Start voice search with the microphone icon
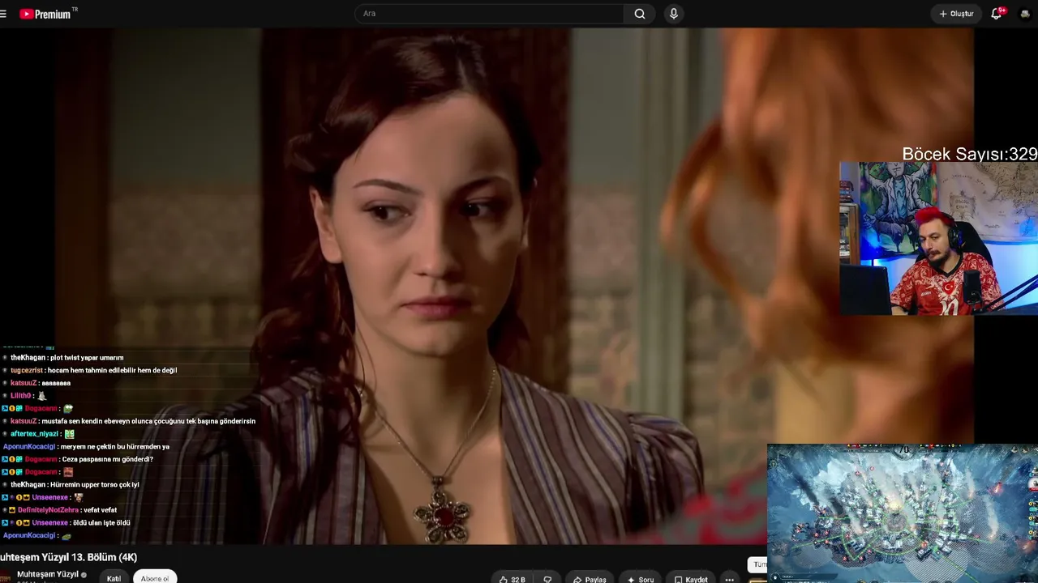Screen dimensions: 1038x583 [x=673, y=14]
